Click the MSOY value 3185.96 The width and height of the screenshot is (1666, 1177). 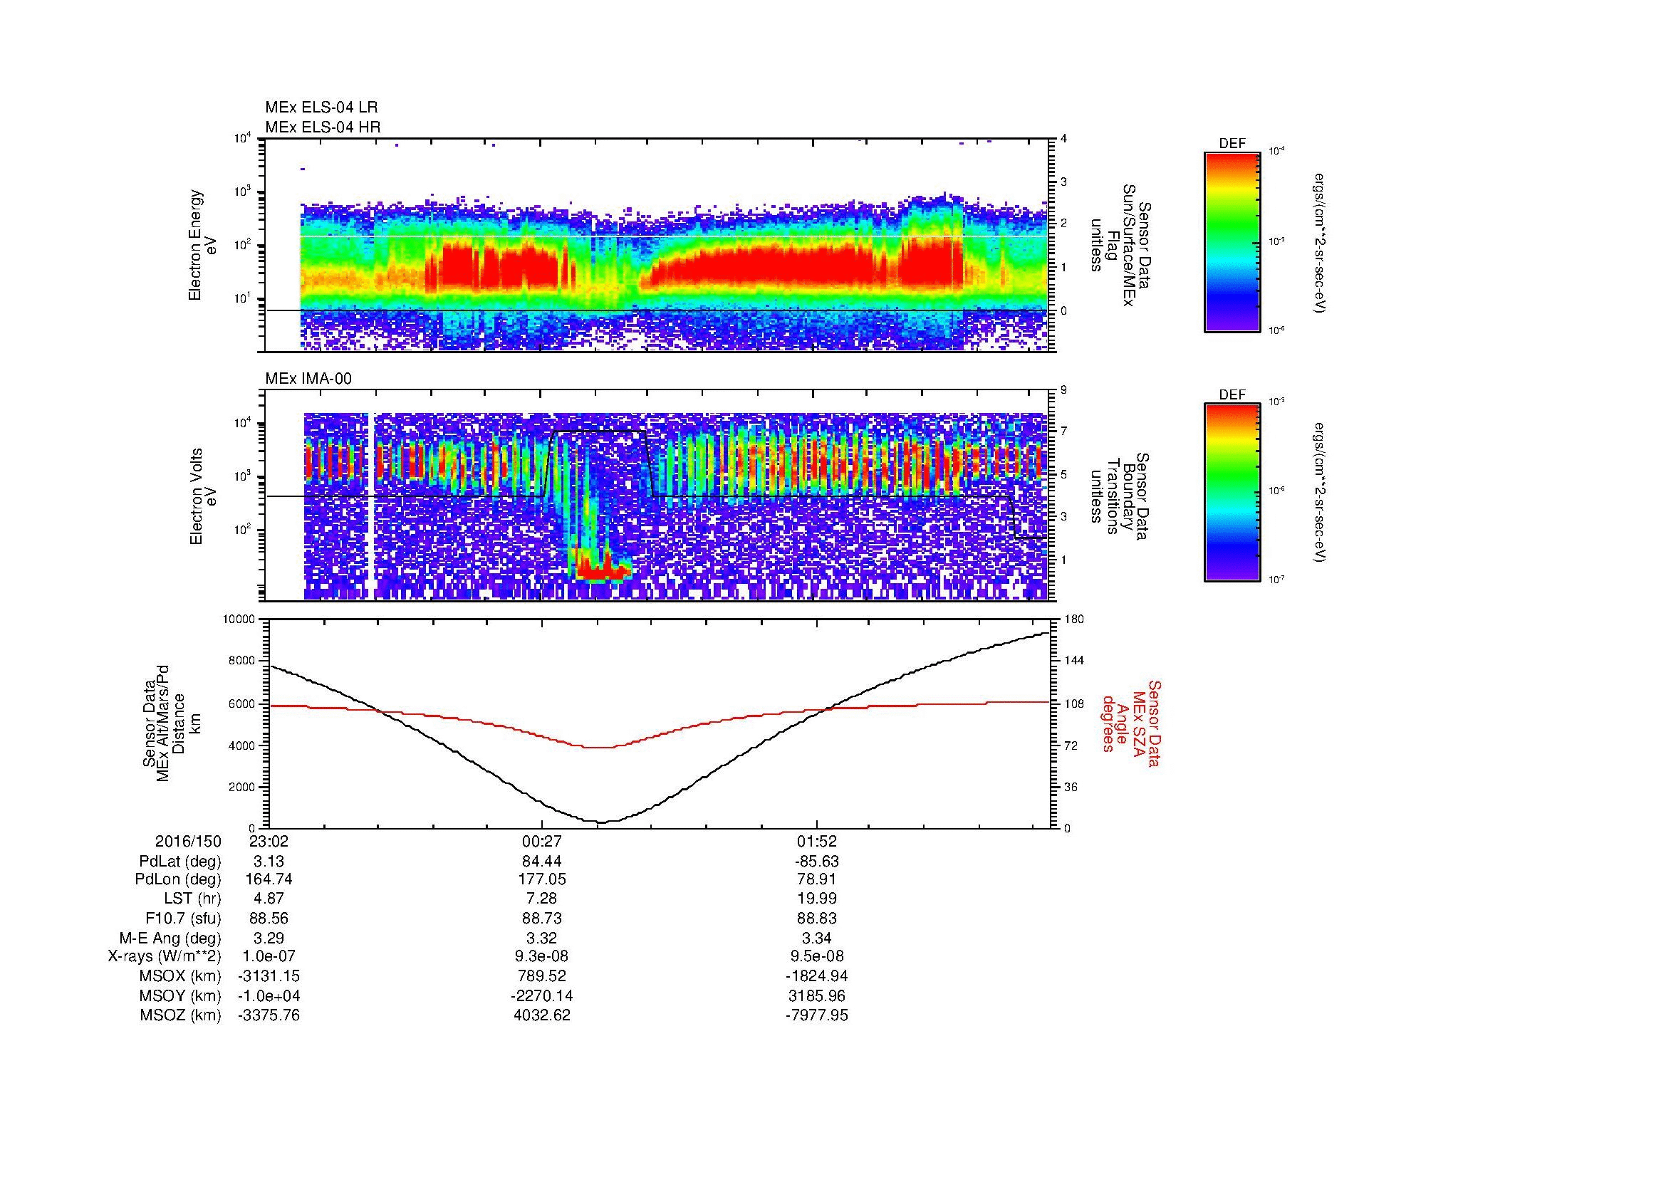[x=816, y=995]
